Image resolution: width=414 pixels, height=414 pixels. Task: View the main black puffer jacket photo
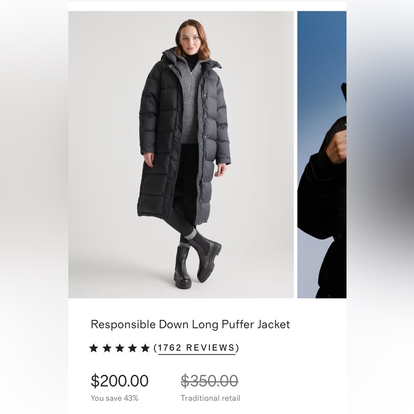pyautogui.click(x=181, y=154)
